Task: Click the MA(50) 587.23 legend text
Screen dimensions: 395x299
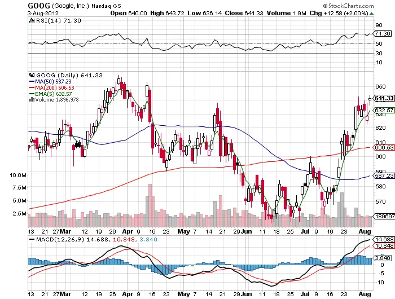Action: coord(53,82)
